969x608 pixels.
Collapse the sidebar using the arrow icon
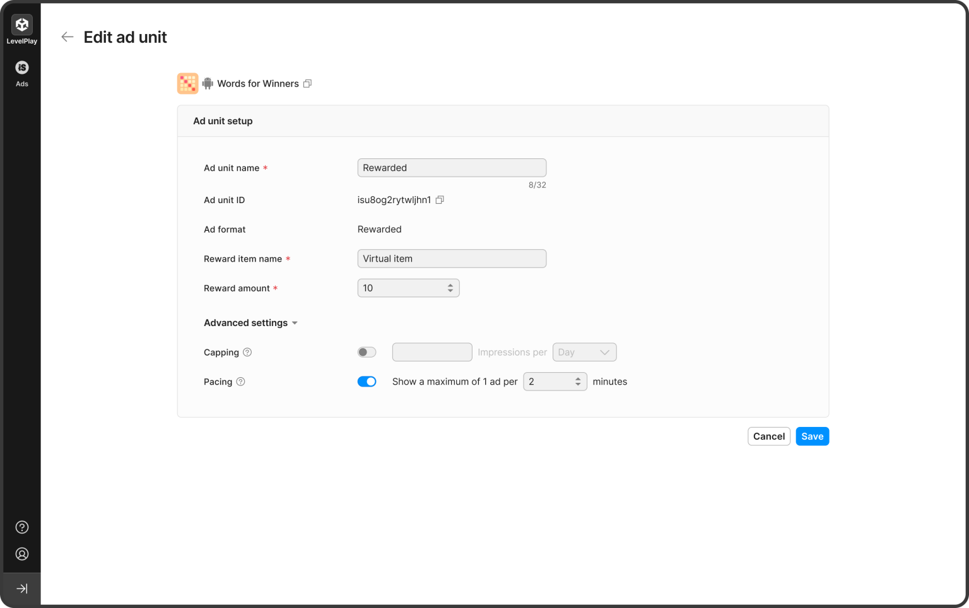21,588
